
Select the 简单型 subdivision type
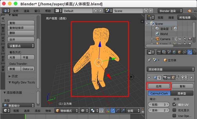tap(182, 93)
